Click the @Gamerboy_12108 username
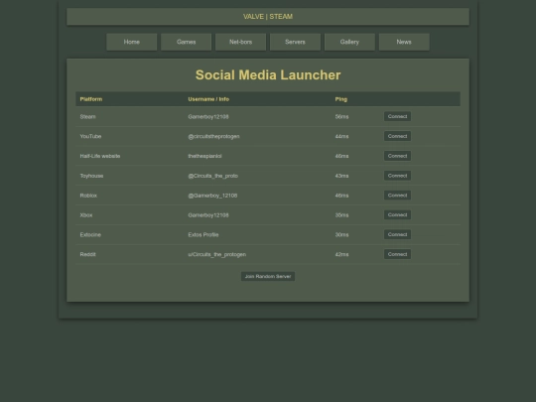This screenshot has height=402, width=536. pos(212,196)
